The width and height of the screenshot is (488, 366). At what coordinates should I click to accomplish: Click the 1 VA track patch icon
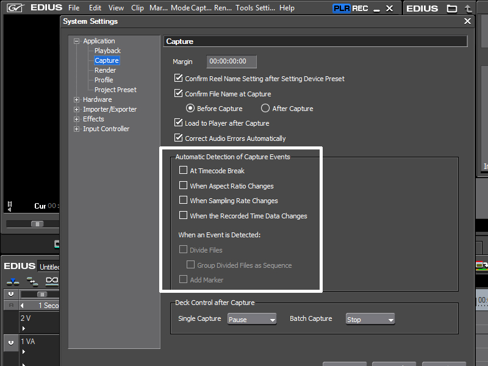tap(11, 343)
